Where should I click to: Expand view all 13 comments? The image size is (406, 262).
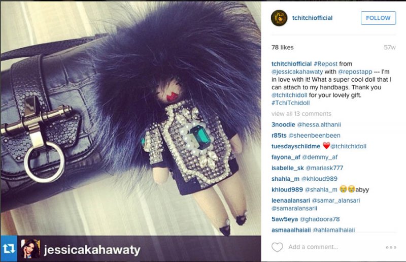(301, 114)
